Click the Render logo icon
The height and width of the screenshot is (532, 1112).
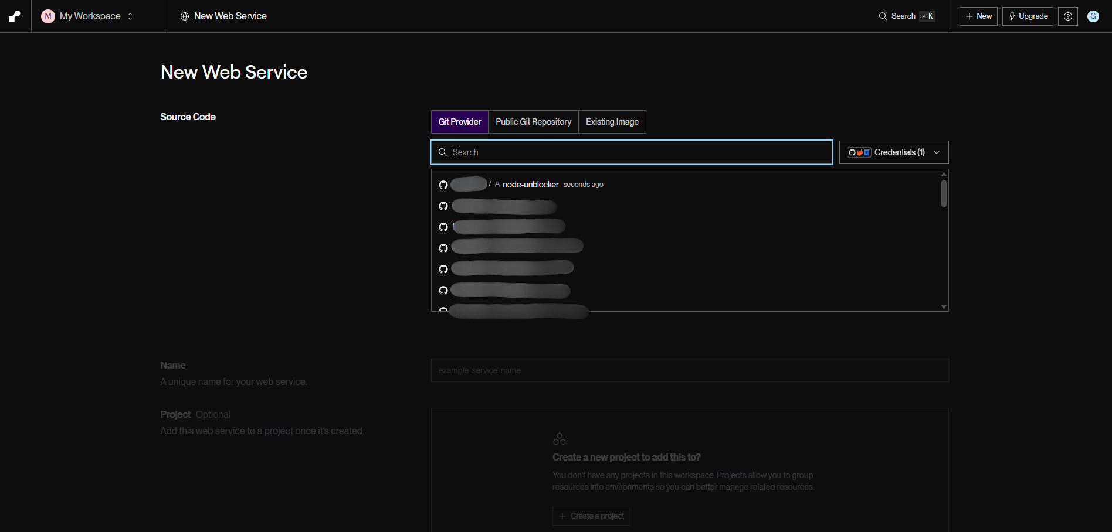tap(15, 16)
